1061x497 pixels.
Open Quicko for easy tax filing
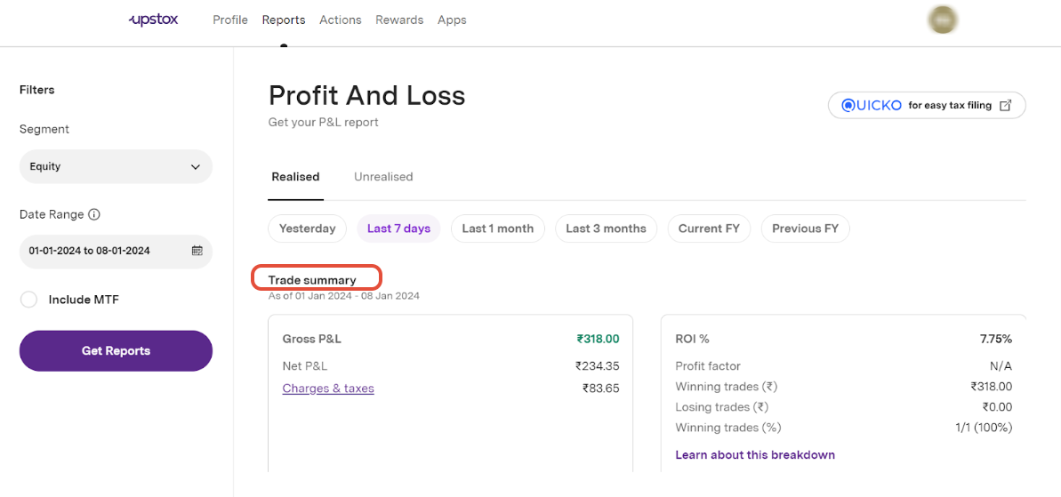pos(927,105)
